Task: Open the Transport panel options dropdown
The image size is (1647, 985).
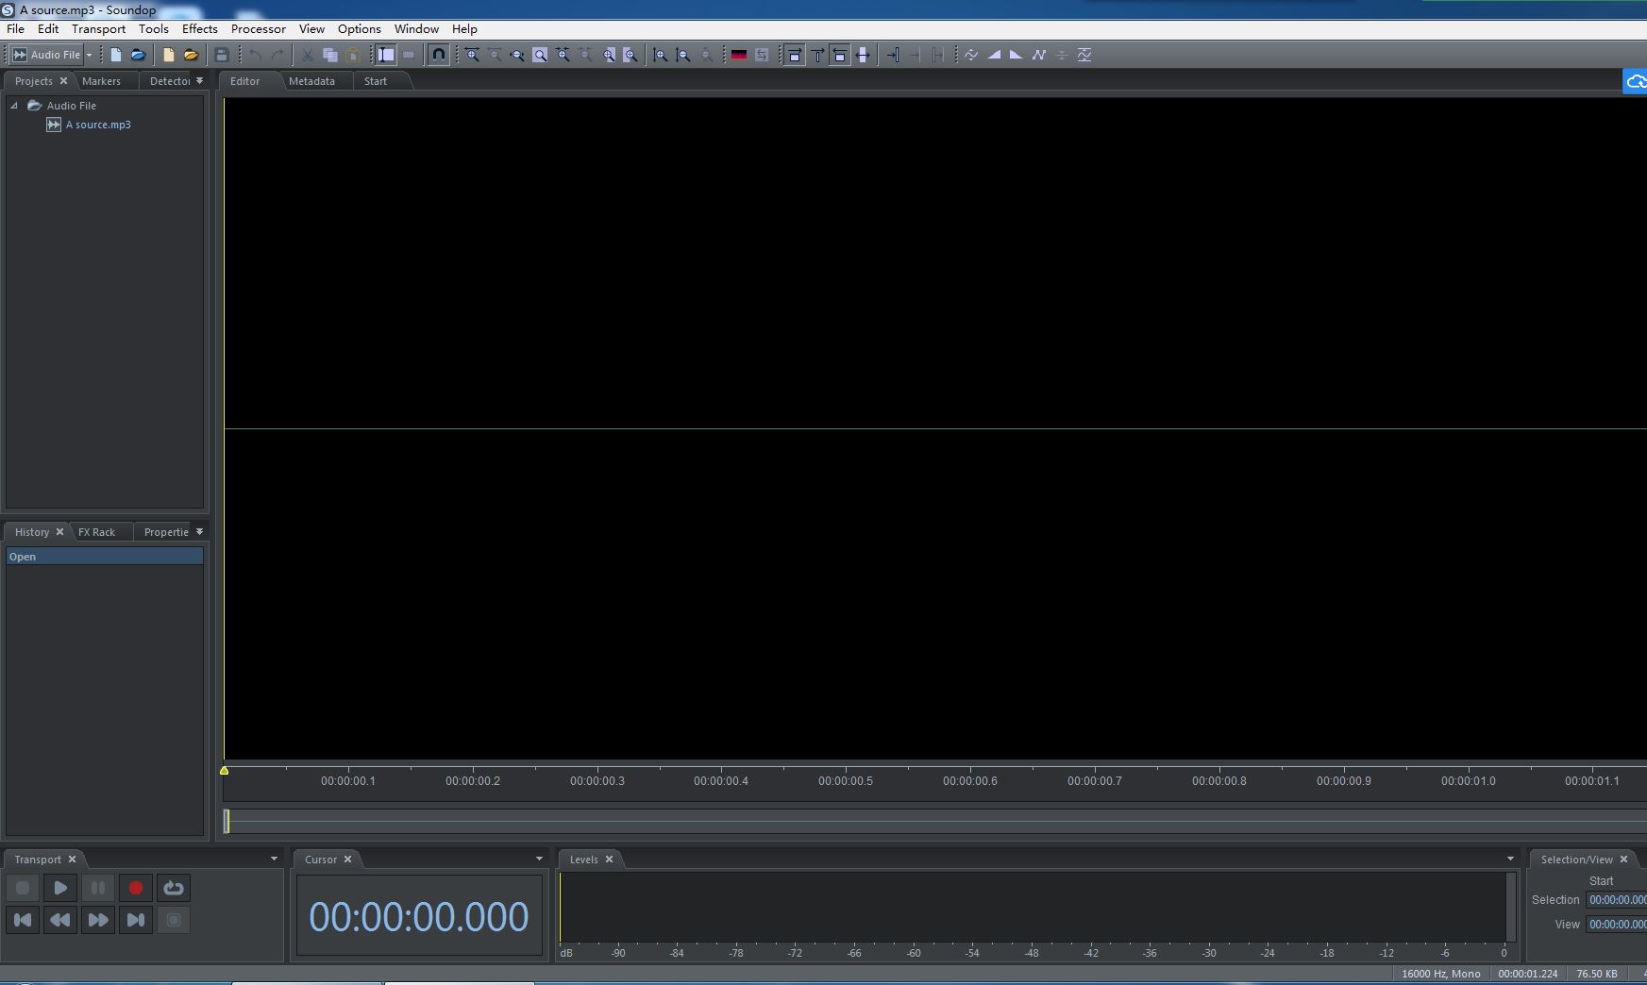Action: (274, 859)
